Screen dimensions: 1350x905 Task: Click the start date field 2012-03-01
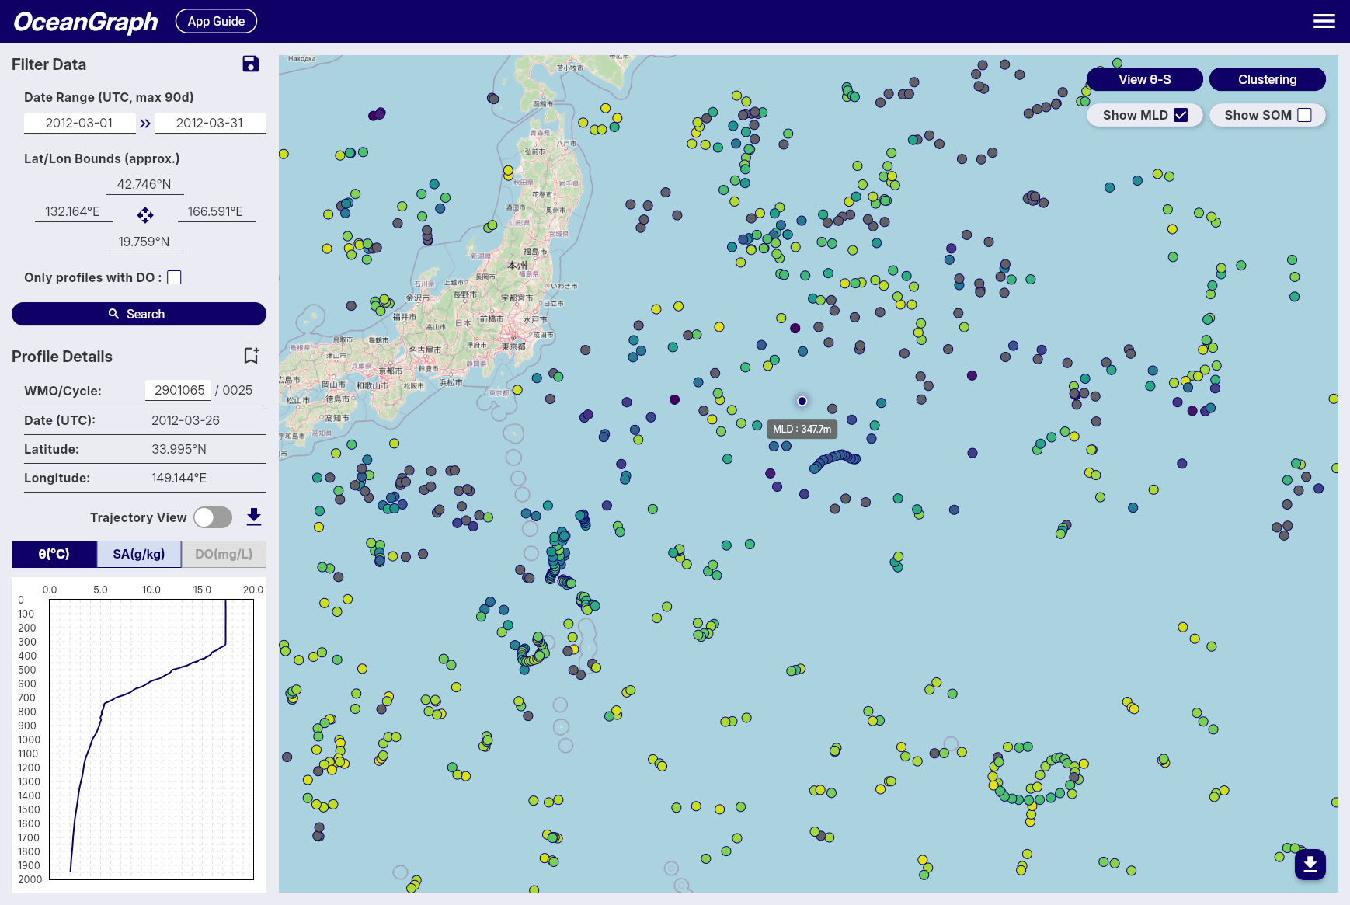[x=79, y=123]
